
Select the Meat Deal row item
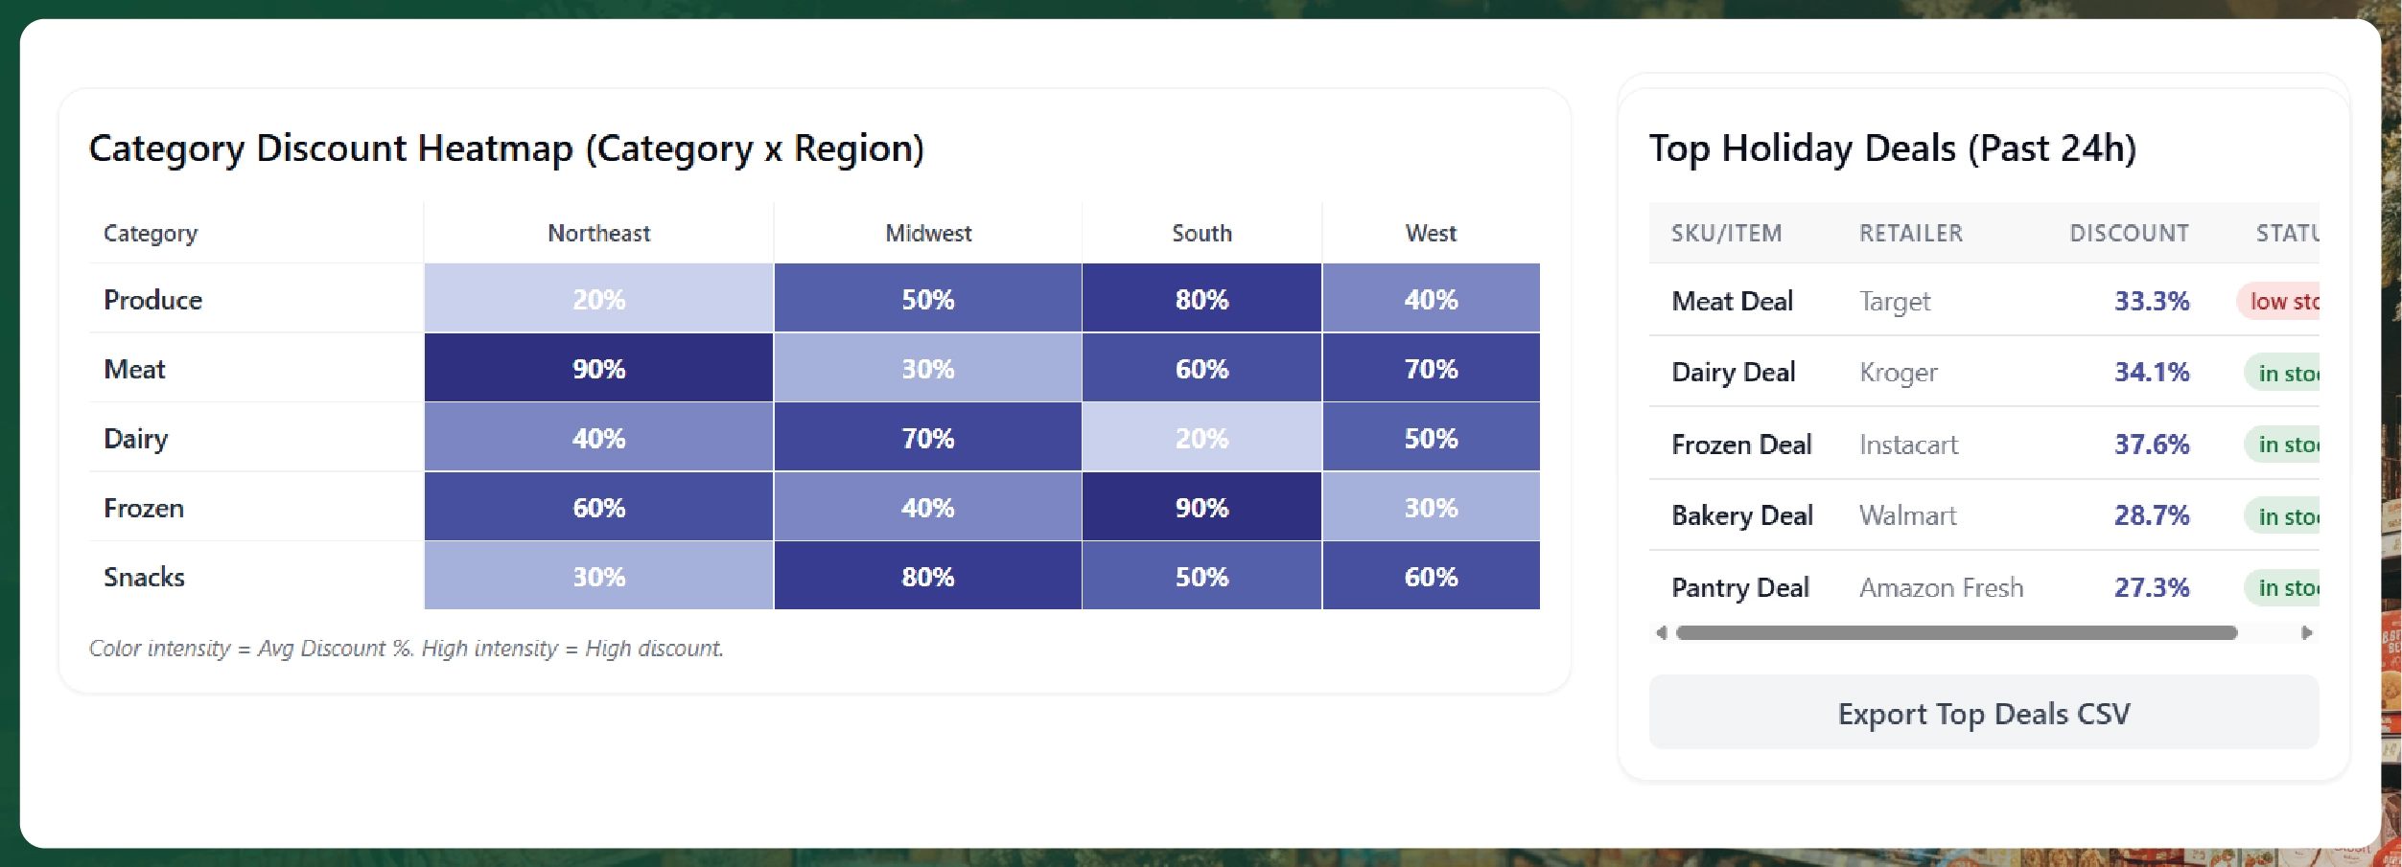(x=1732, y=301)
